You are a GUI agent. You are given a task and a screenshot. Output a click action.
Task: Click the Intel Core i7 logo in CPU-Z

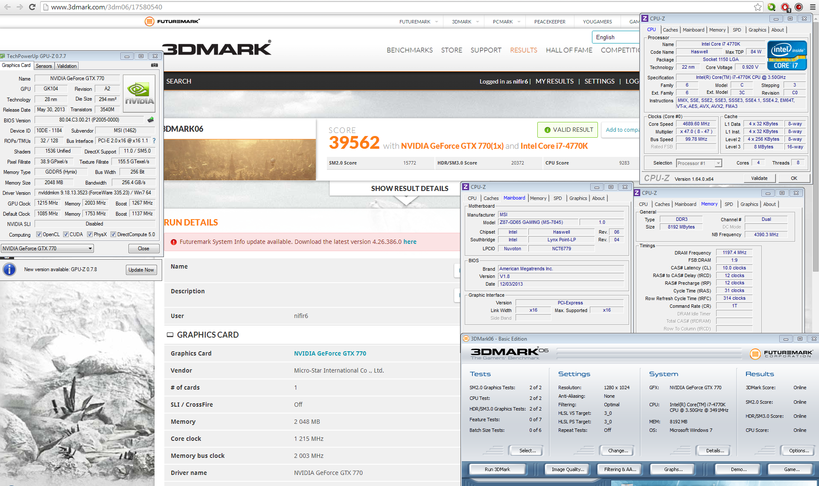pos(787,55)
